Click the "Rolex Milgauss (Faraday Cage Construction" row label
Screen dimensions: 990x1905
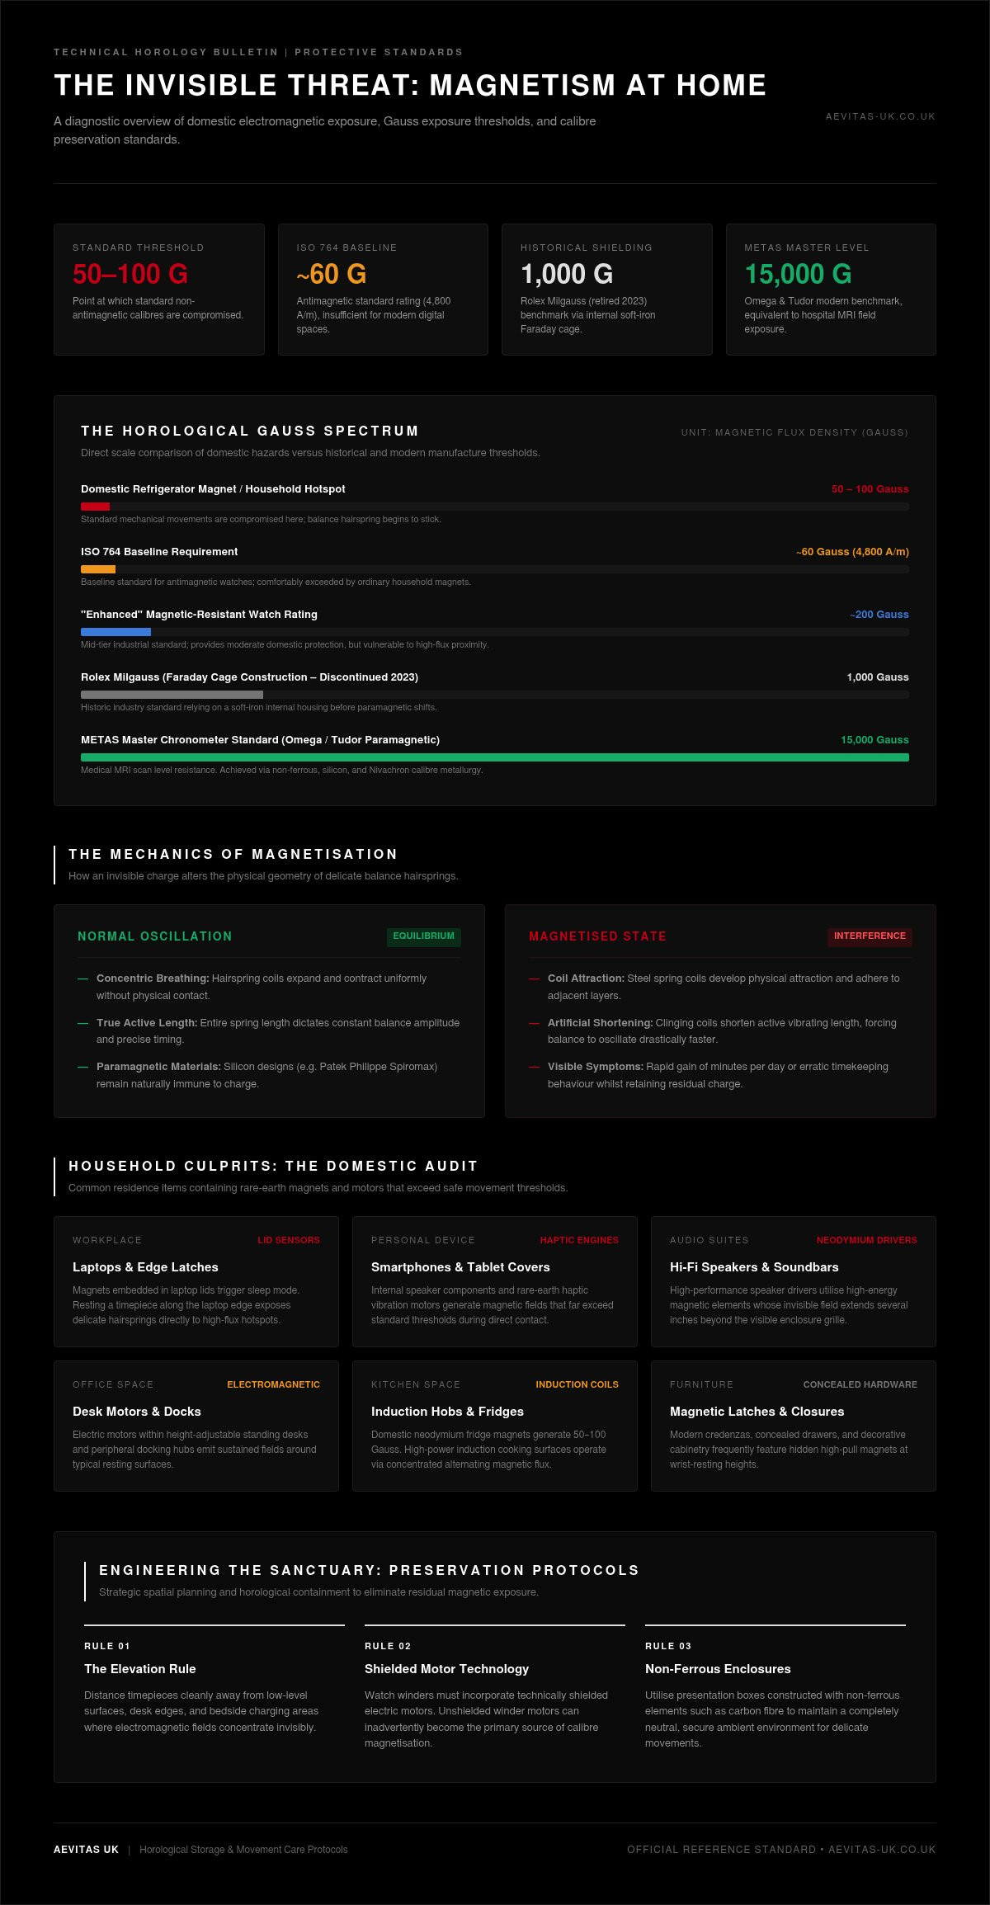point(249,677)
